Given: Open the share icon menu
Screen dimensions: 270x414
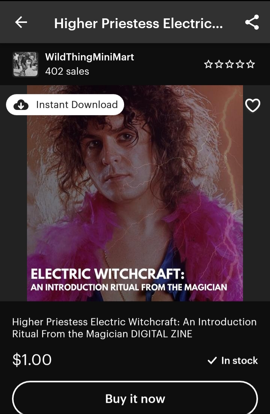Looking at the screenshot, I should tap(252, 22).
